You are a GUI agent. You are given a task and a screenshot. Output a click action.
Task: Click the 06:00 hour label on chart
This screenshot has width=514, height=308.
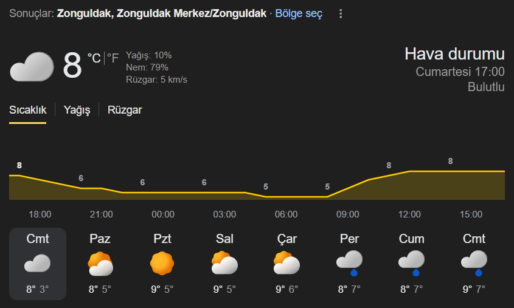point(286,214)
